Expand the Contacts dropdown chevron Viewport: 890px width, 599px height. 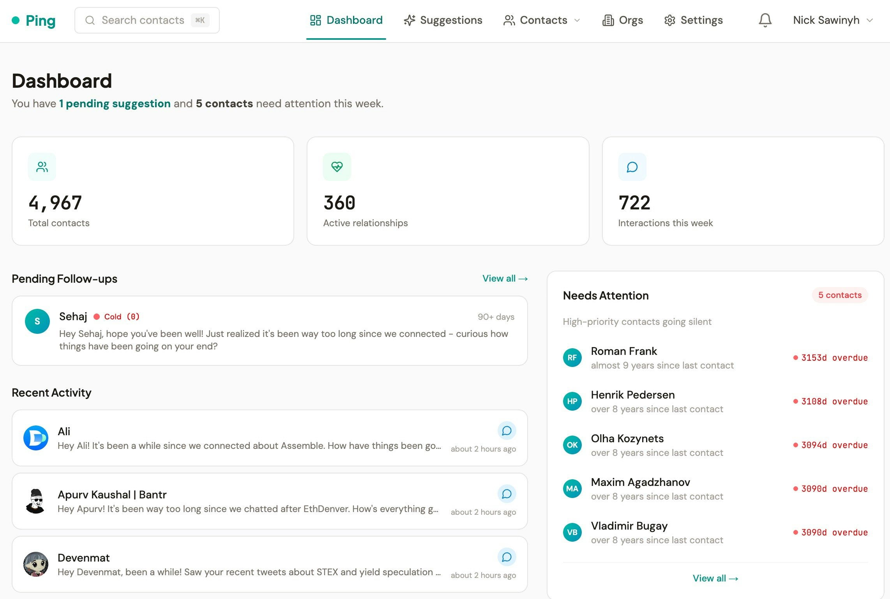(577, 21)
